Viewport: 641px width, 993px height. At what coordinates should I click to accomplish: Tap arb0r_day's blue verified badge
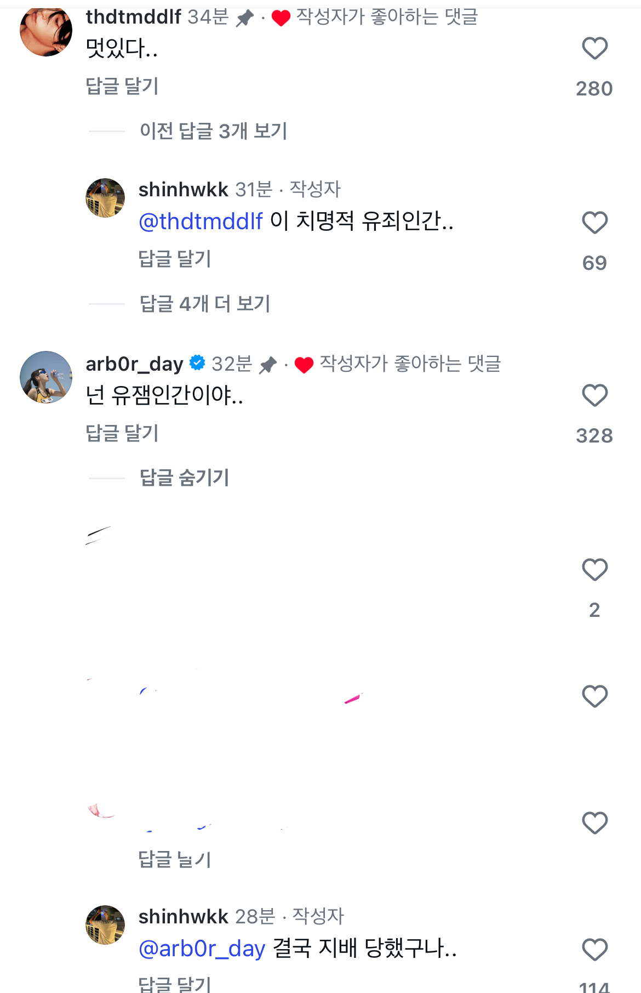pos(197,363)
